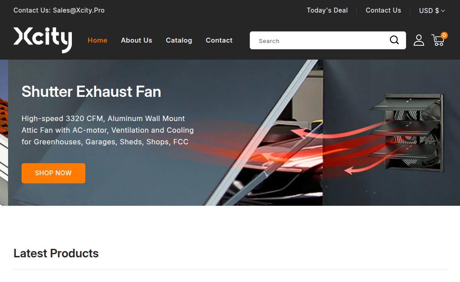This screenshot has height=282, width=460.
Task: Click the SHOP NOW button
Action: coord(53,173)
